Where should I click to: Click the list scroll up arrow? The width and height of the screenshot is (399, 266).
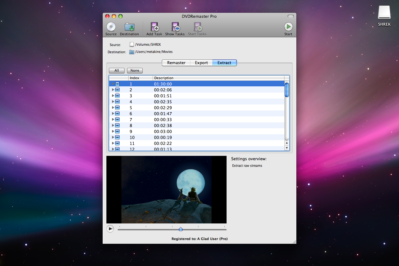coord(287,143)
